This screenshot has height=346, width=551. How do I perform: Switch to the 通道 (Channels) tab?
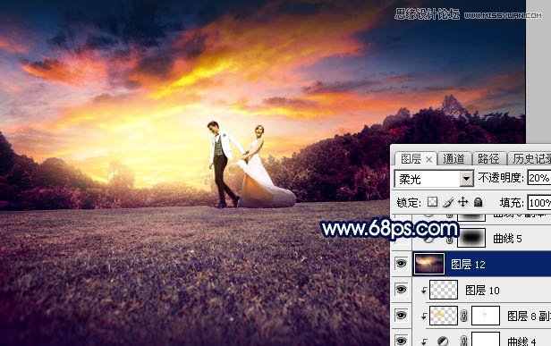(454, 159)
